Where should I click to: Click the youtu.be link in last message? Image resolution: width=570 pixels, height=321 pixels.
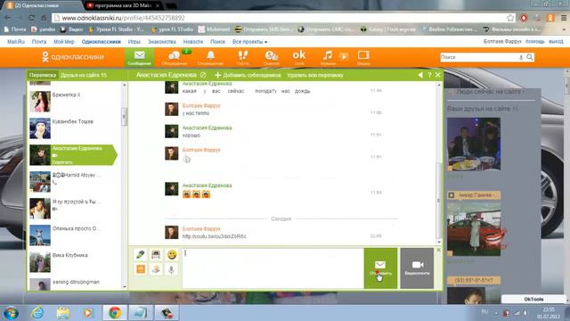214,236
